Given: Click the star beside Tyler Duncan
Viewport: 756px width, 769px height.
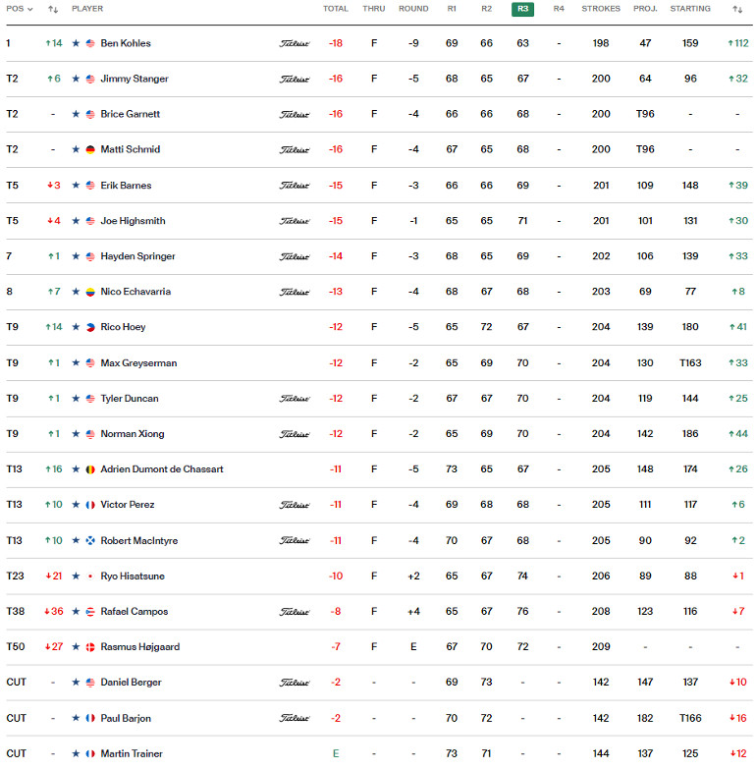Looking at the screenshot, I should pyautogui.click(x=76, y=398).
